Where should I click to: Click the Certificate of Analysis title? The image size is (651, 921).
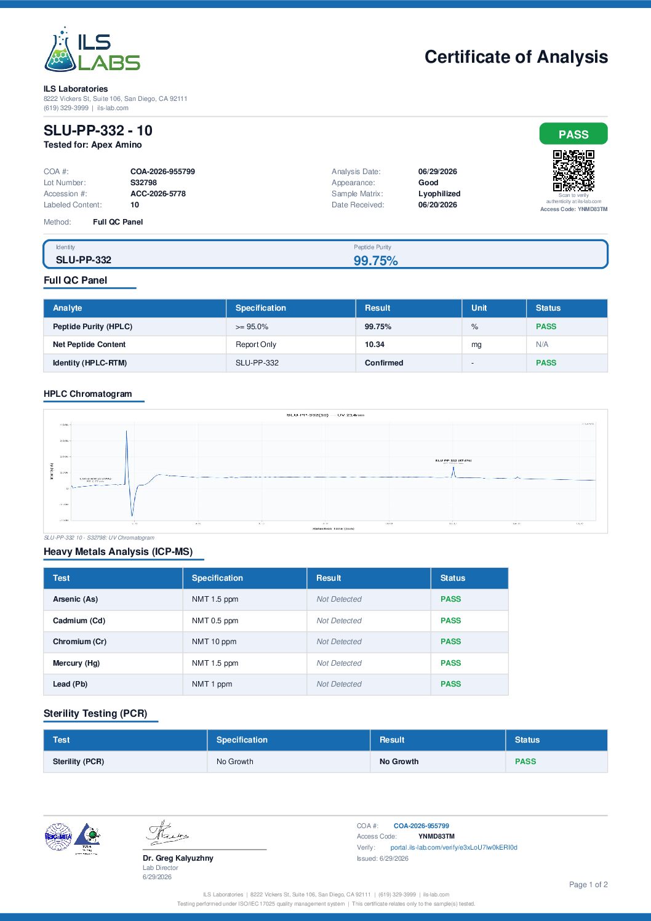click(x=516, y=57)
